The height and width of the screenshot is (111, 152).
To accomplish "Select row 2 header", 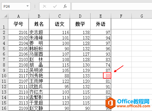I will click(4, 32).
